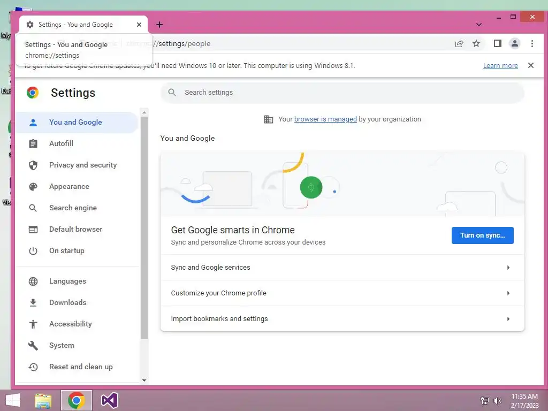Expand Customize your Chrome profile

(342, 293)
